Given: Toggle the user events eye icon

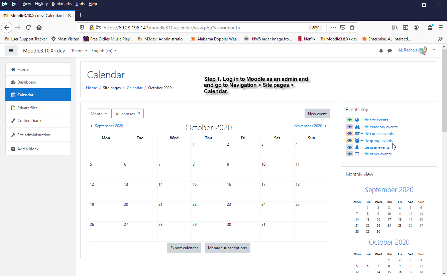Looking at the screenshot, I should [349, 147].
